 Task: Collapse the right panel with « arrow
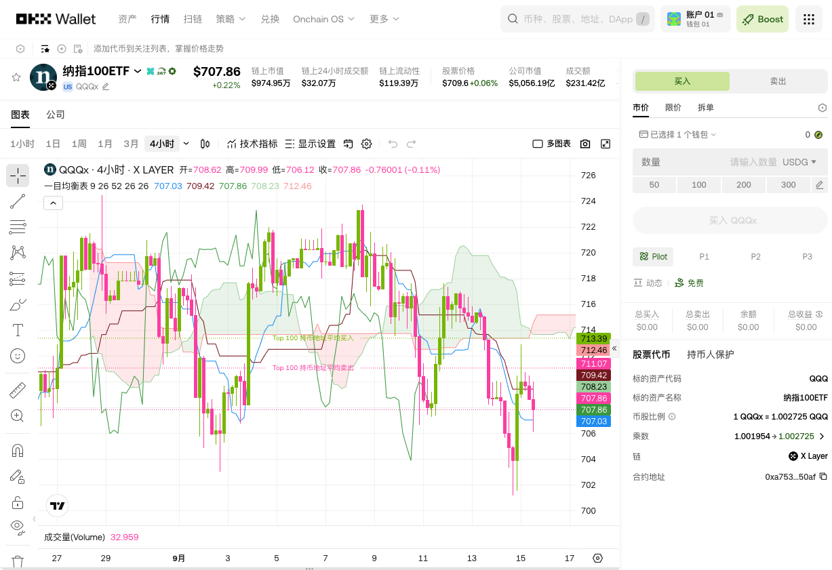tap(614, 348)
